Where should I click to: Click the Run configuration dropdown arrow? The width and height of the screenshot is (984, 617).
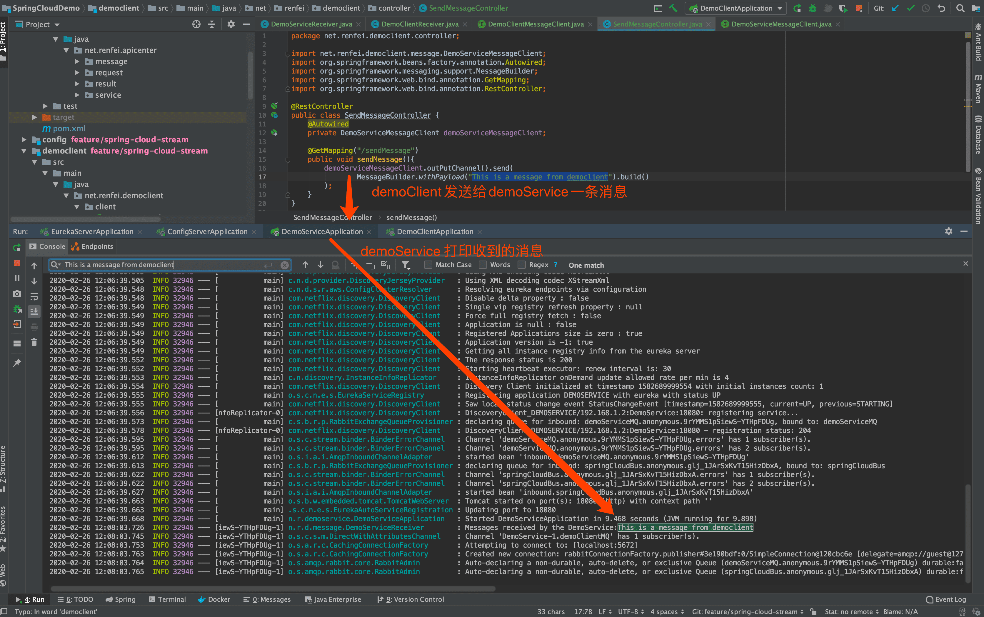pos(779,9)
